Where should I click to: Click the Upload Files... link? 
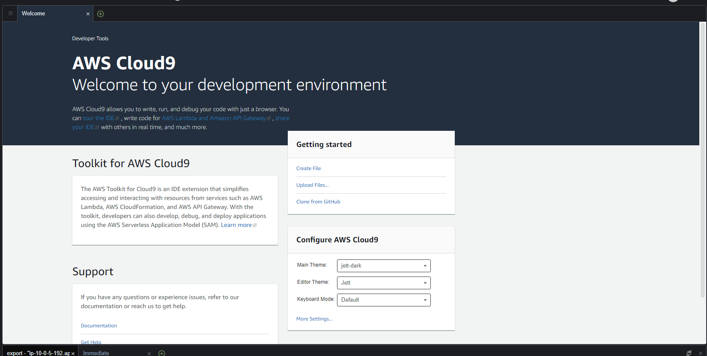[312, 185]
